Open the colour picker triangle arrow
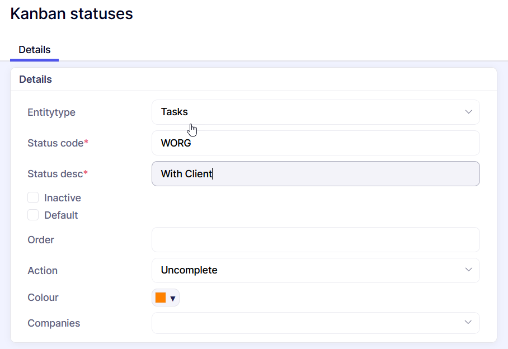The width and height of the screenshot is (508, 349). point(173,298)
